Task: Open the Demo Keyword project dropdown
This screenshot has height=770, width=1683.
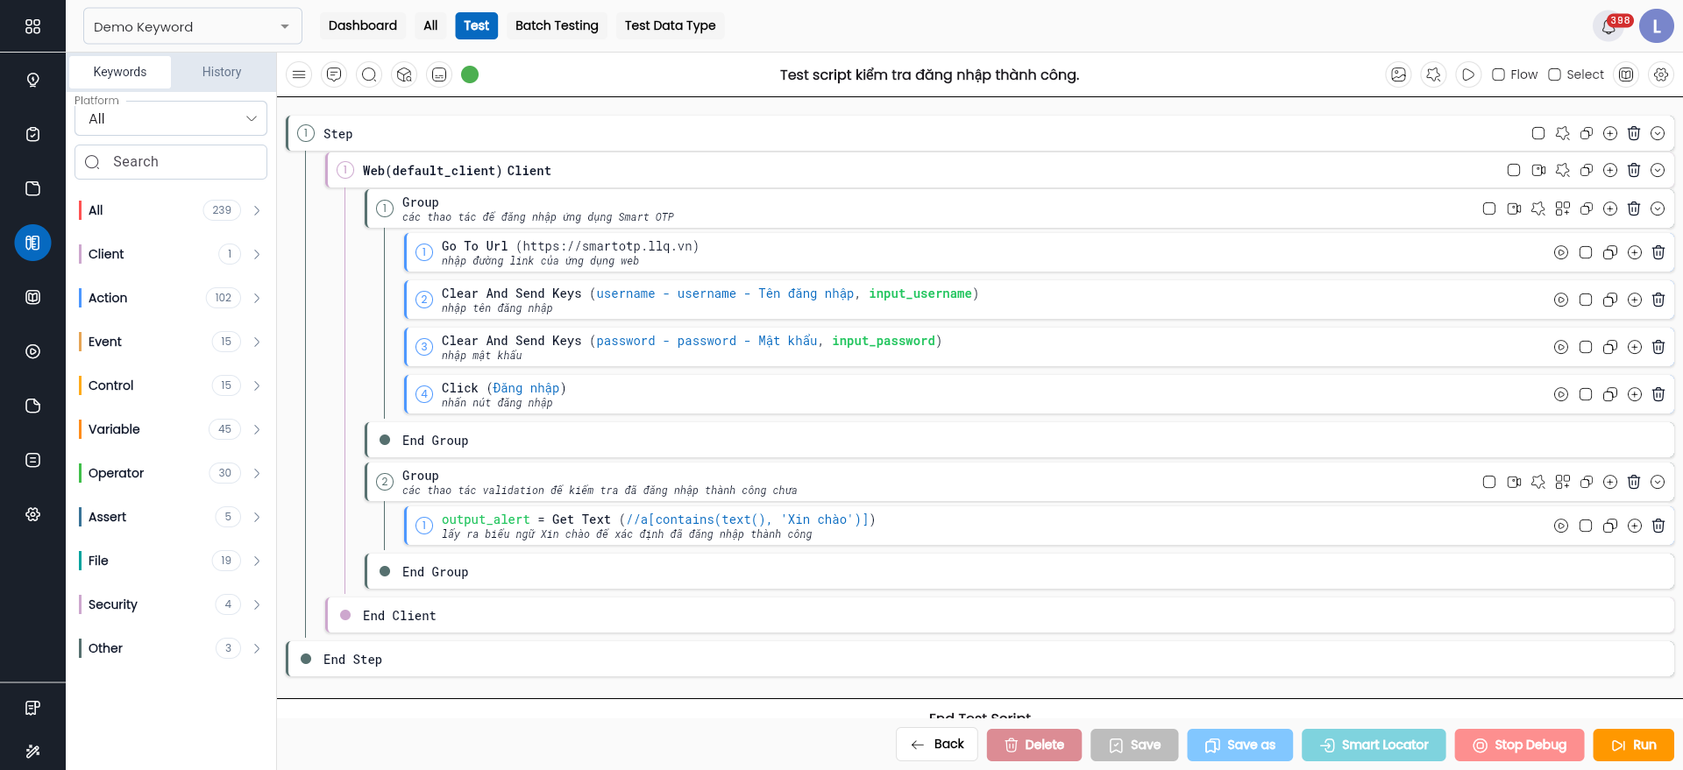Action: pyautogui.click(x=193, y=26)
